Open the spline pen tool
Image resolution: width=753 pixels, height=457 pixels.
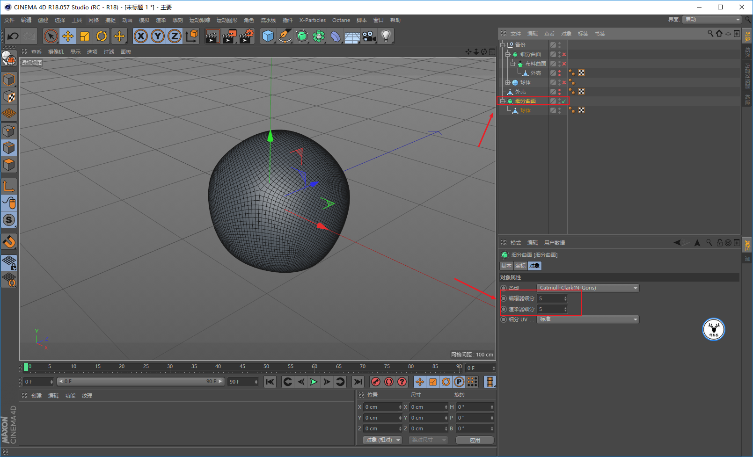point(285,36)
